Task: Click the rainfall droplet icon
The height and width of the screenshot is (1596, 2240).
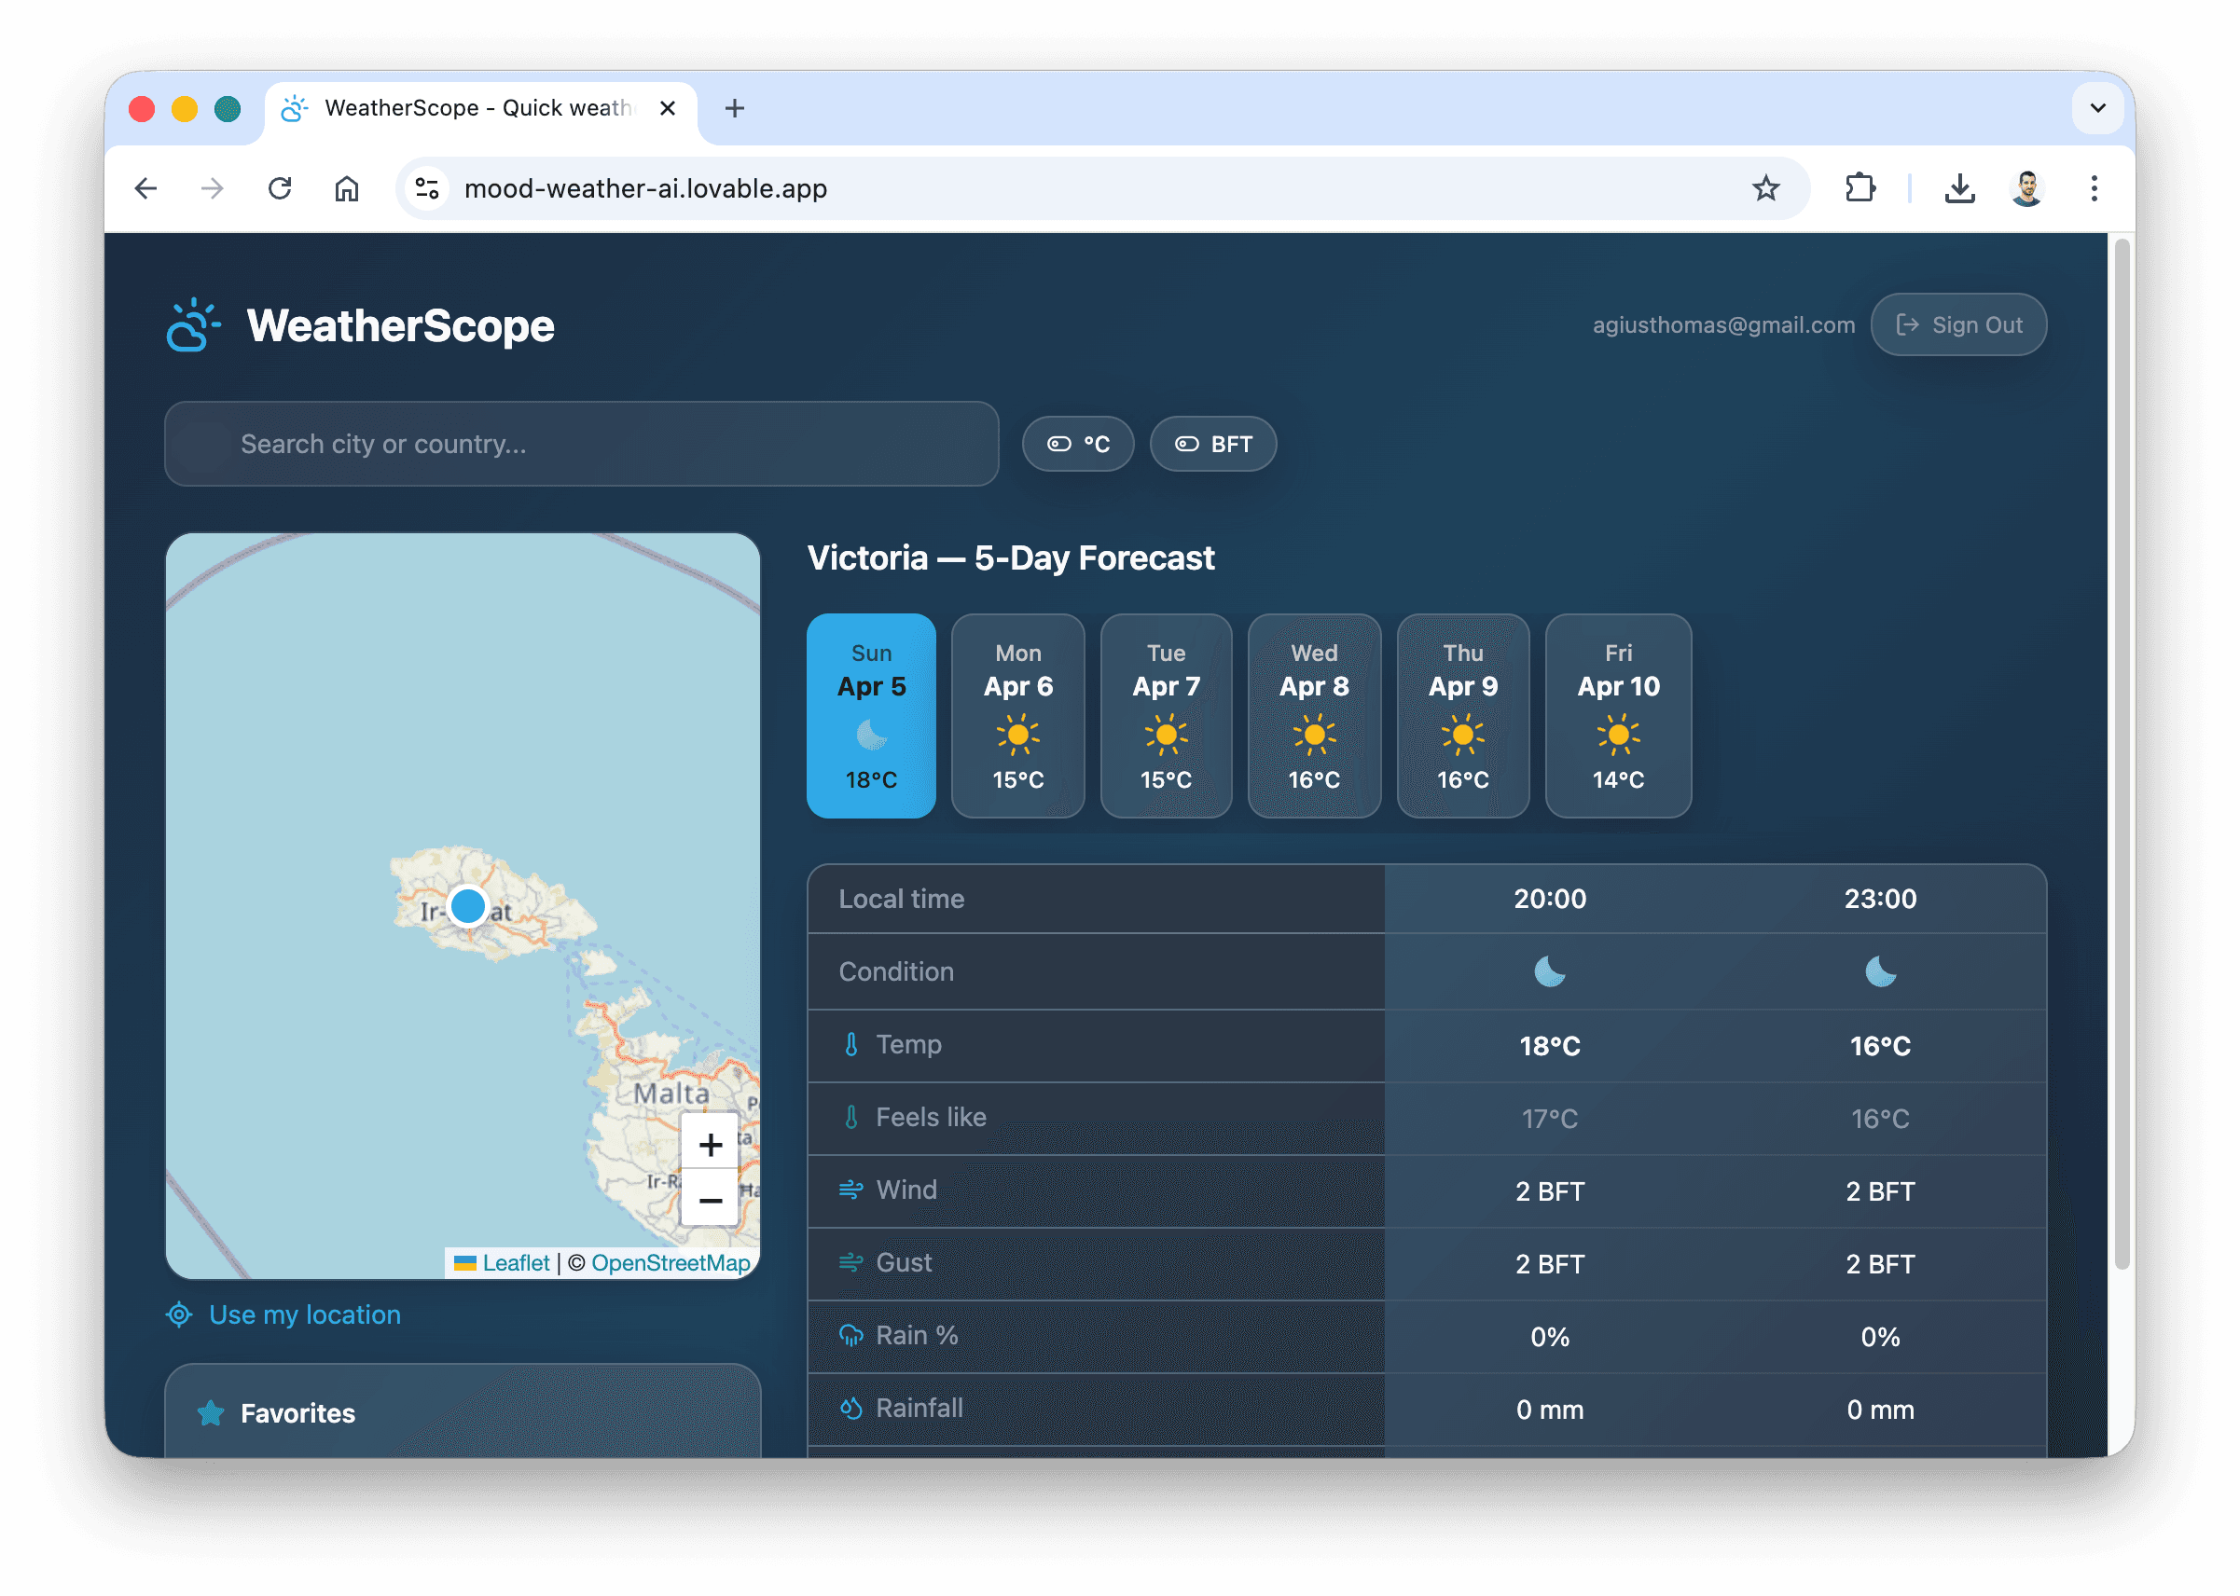Action: tap(850, 1408)
